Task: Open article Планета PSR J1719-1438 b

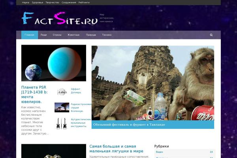Action: coord(34,94)
